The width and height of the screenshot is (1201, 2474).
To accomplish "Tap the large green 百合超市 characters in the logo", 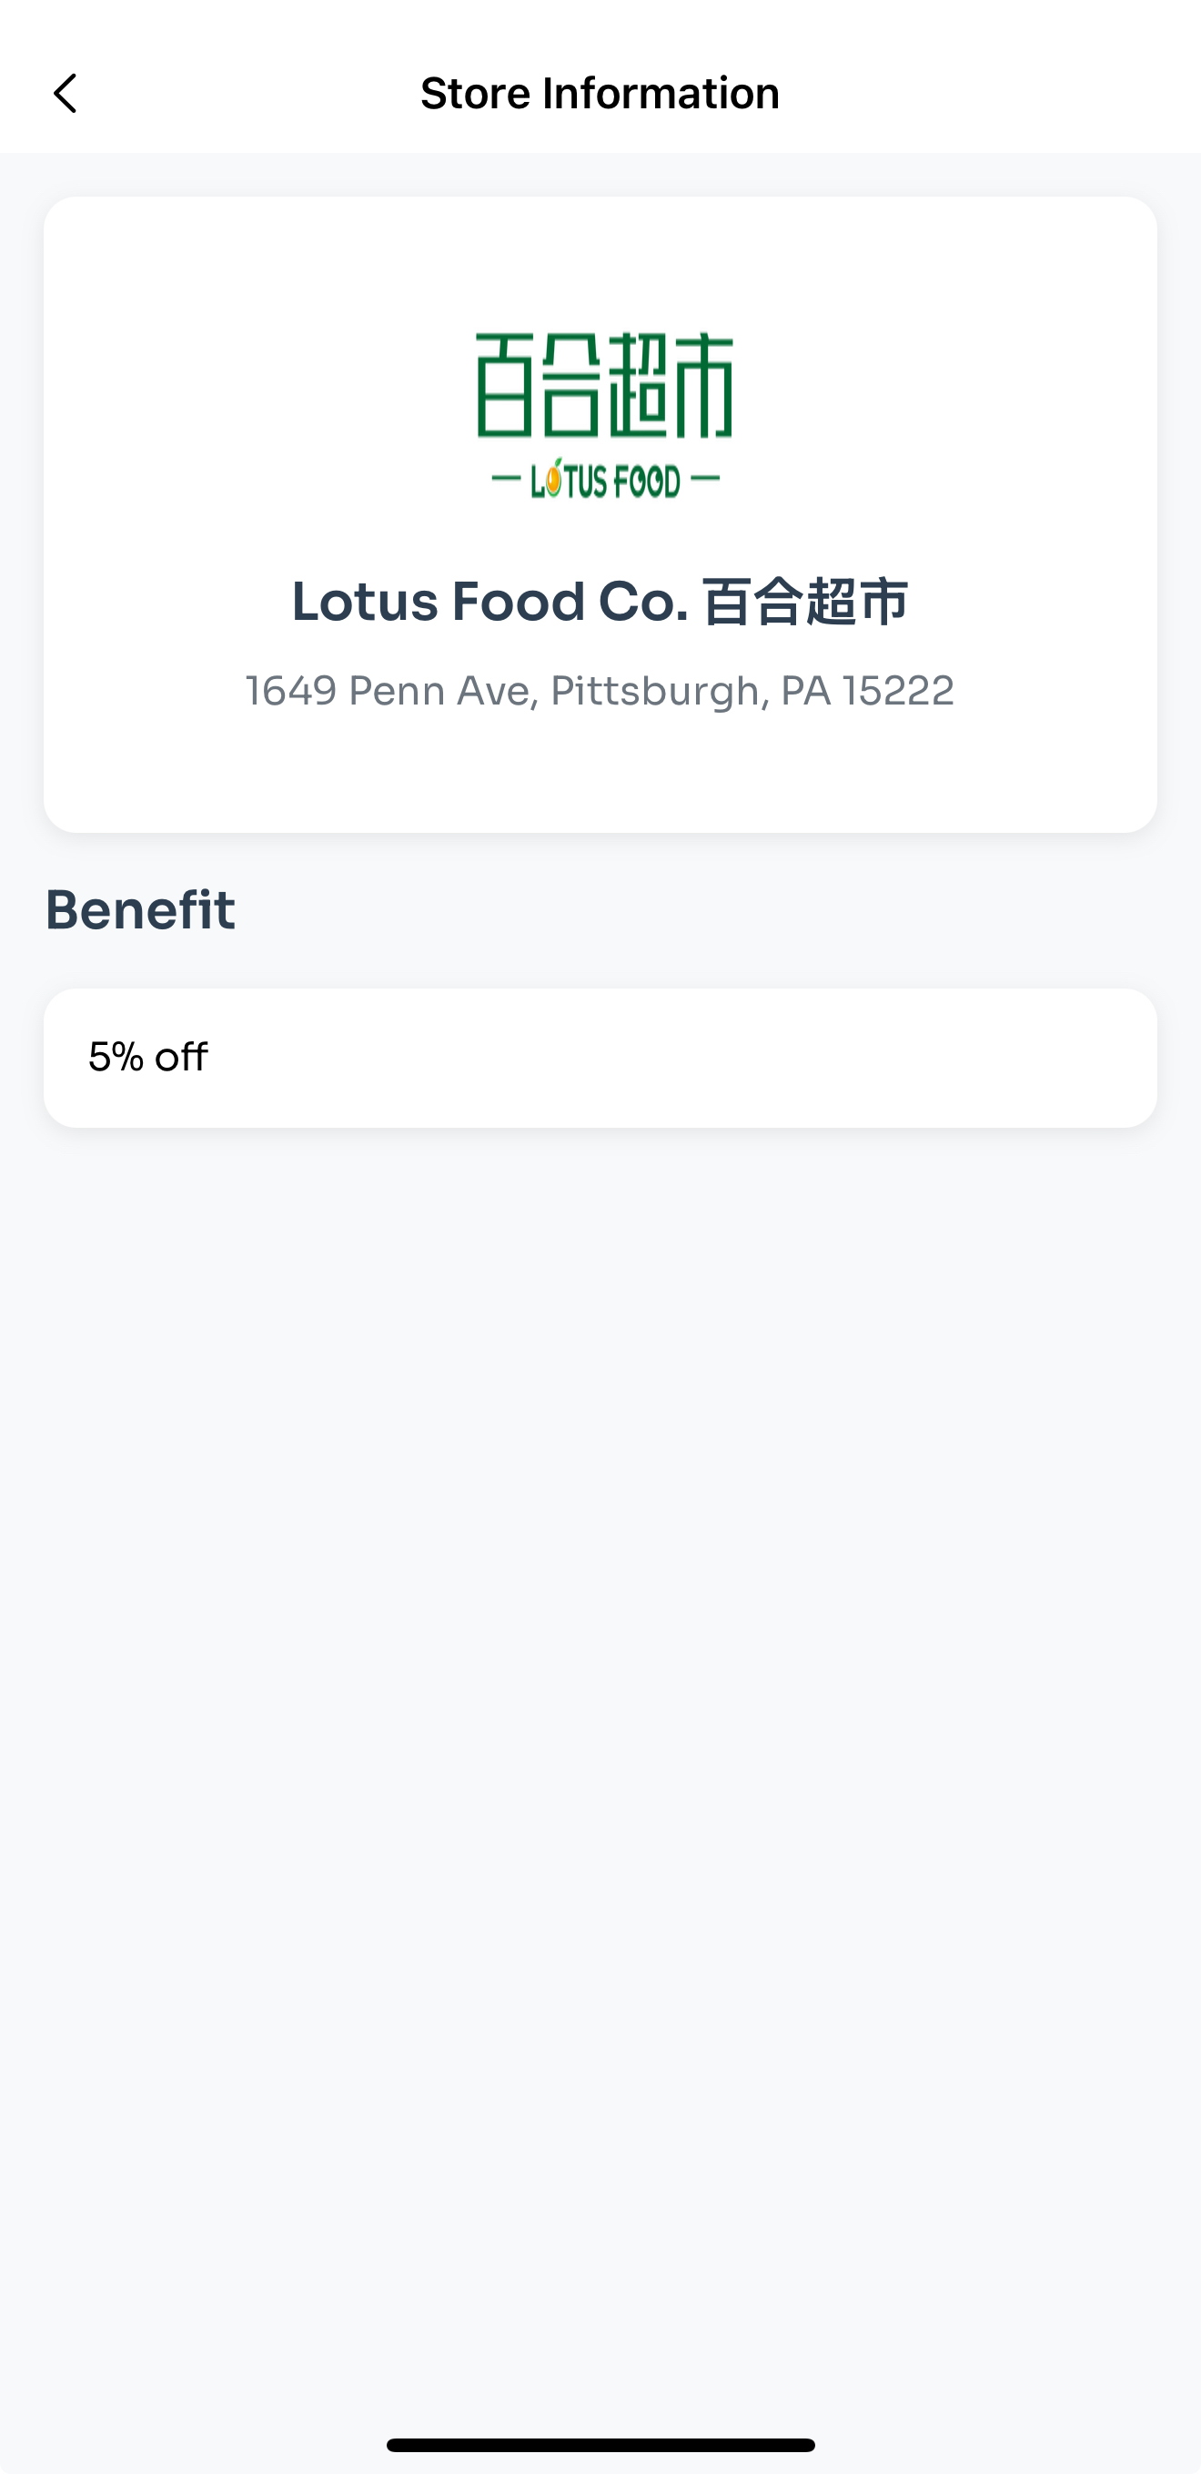I will pyautogui.click(x=604, y=384).
